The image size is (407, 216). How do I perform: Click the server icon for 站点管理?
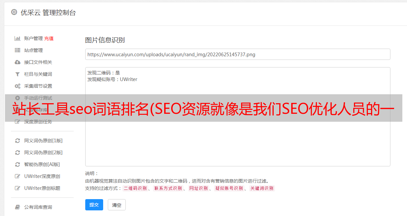18,50
